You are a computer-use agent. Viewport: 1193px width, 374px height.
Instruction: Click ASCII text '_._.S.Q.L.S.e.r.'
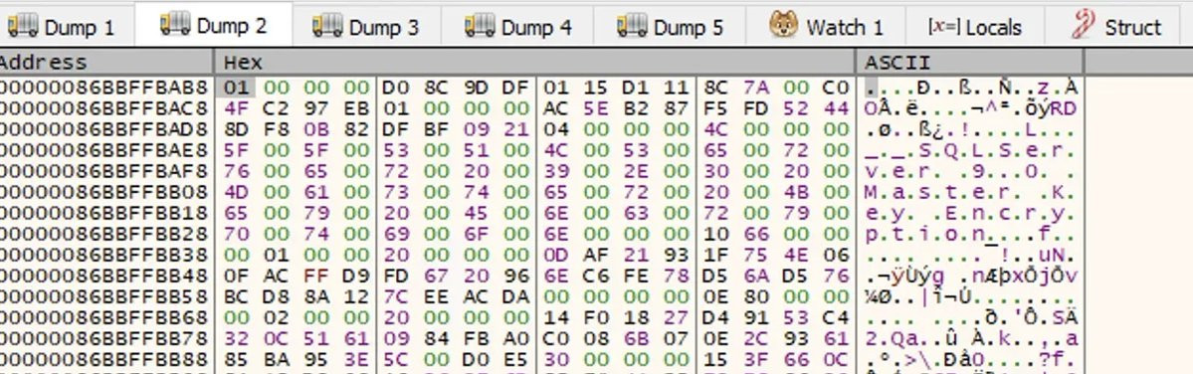point(970,150)
